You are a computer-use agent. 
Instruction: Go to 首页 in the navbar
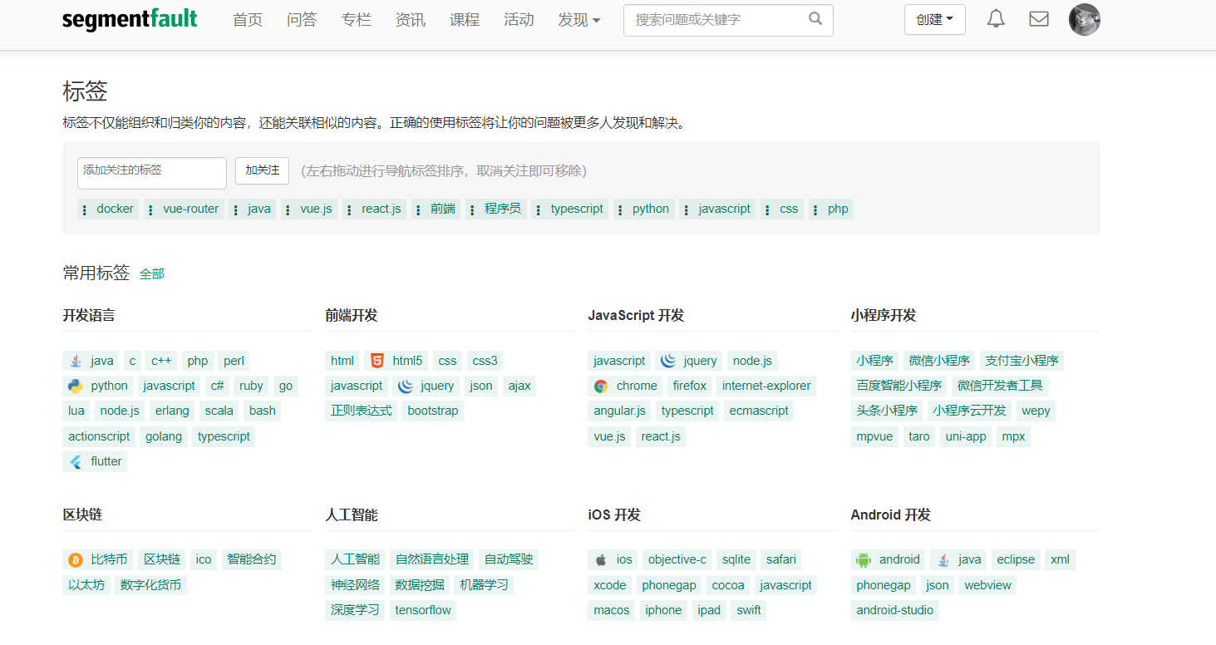coord(248,19)
